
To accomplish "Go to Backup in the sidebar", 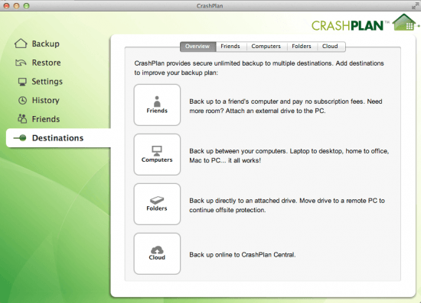I will [46, 44].
